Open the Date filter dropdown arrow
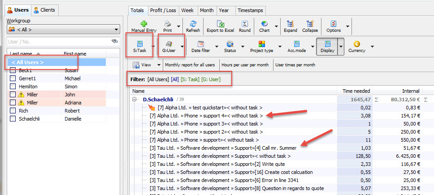Image resolution: width=434 pixels, height=195 pixels. click(216, 46)
